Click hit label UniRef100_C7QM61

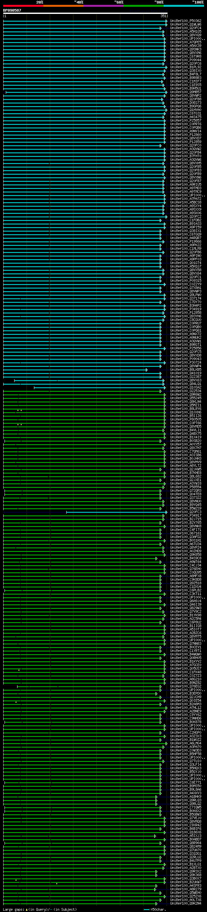point(186,451)
